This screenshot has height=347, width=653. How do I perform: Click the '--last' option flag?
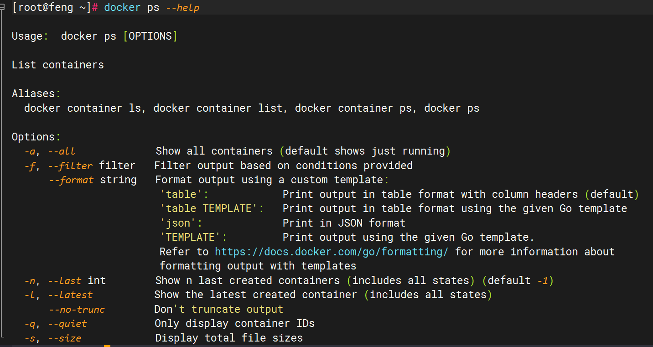[x=65, y=280]
